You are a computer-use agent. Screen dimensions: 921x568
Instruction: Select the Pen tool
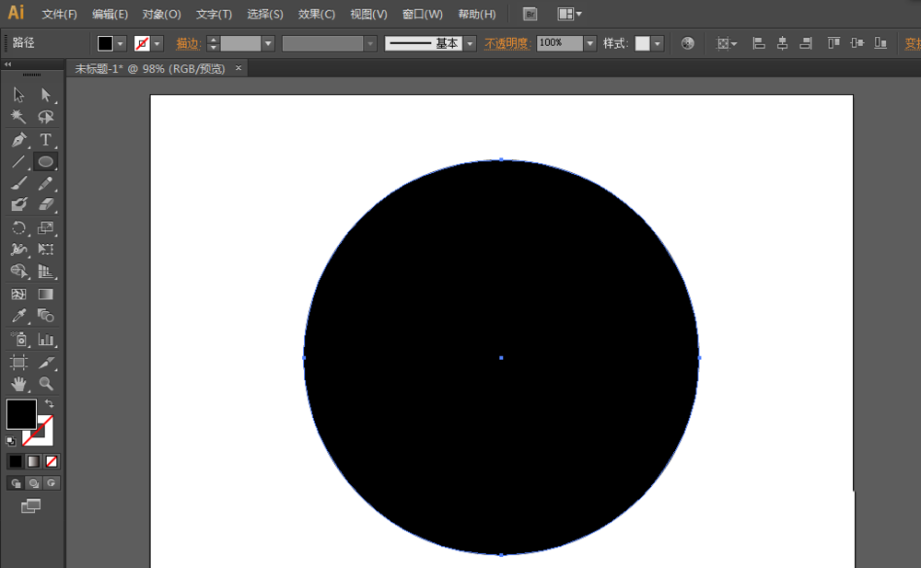pyautogui.click(x=18, y=140)
